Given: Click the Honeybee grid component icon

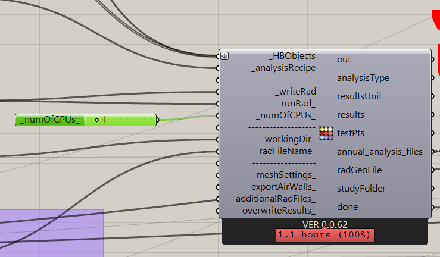Looking at the screenshot, I should point(326,133).
